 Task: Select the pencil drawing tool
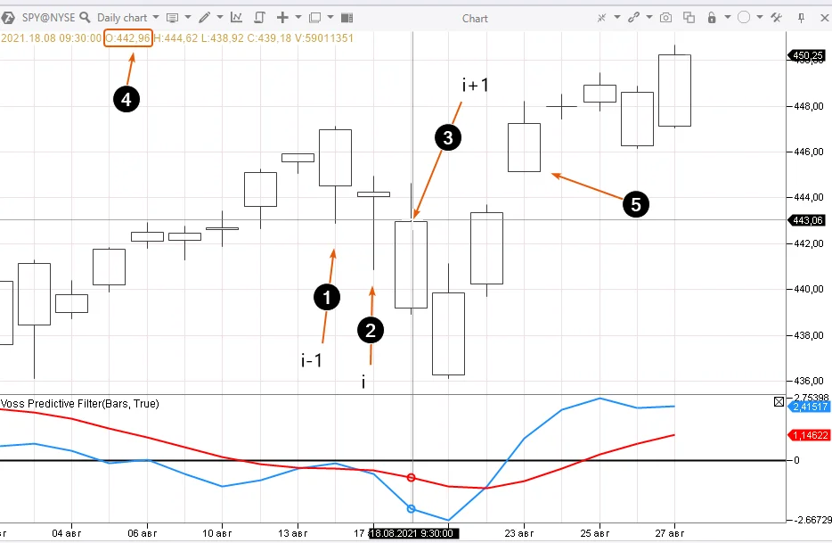point(205,17)
